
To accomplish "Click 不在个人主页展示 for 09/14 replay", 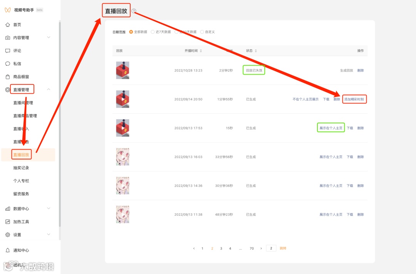I will pyautogui.click(x=305, y=99).
